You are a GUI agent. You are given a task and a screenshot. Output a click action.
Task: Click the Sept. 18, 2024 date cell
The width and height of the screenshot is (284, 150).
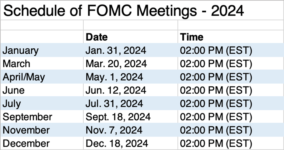(x=130, y=117)
